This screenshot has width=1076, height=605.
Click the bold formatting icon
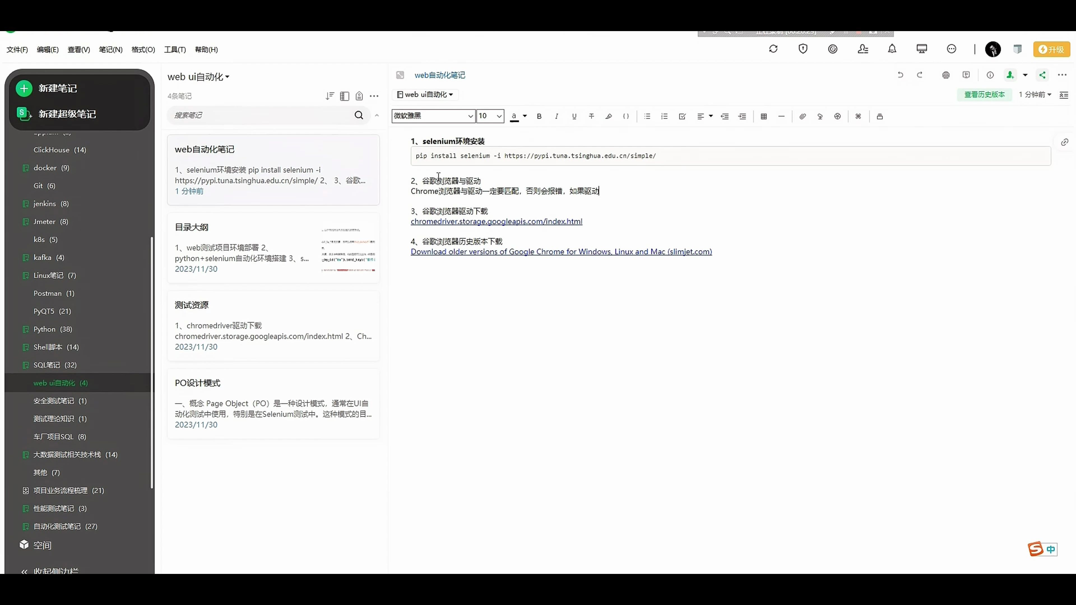pos(539,116)
